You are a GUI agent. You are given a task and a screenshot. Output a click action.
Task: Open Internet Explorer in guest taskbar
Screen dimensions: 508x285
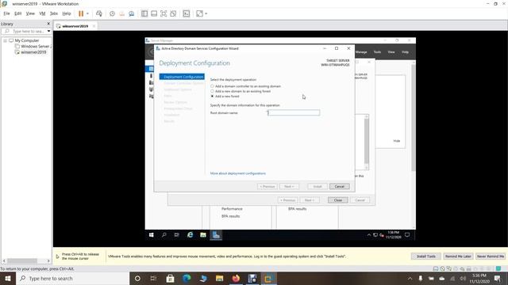190,235
